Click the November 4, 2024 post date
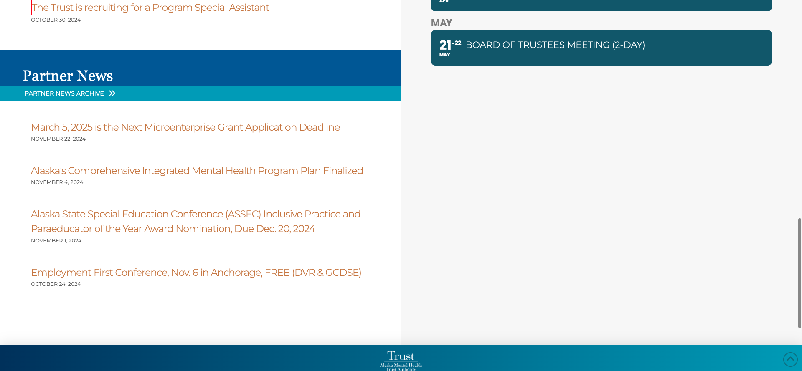The image size is (802, 371). click(x=57, y=182)
